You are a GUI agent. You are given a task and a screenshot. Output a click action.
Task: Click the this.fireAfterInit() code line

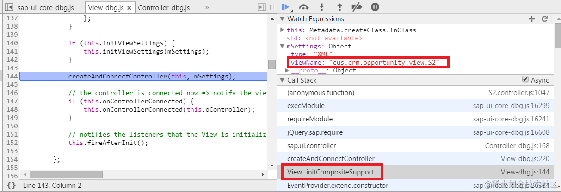click(x=108, y=143)
